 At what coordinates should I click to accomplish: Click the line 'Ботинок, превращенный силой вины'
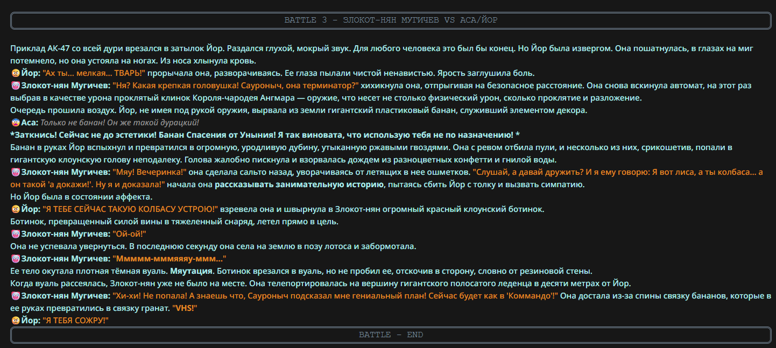pyautogui.click(x=174, y=222)
